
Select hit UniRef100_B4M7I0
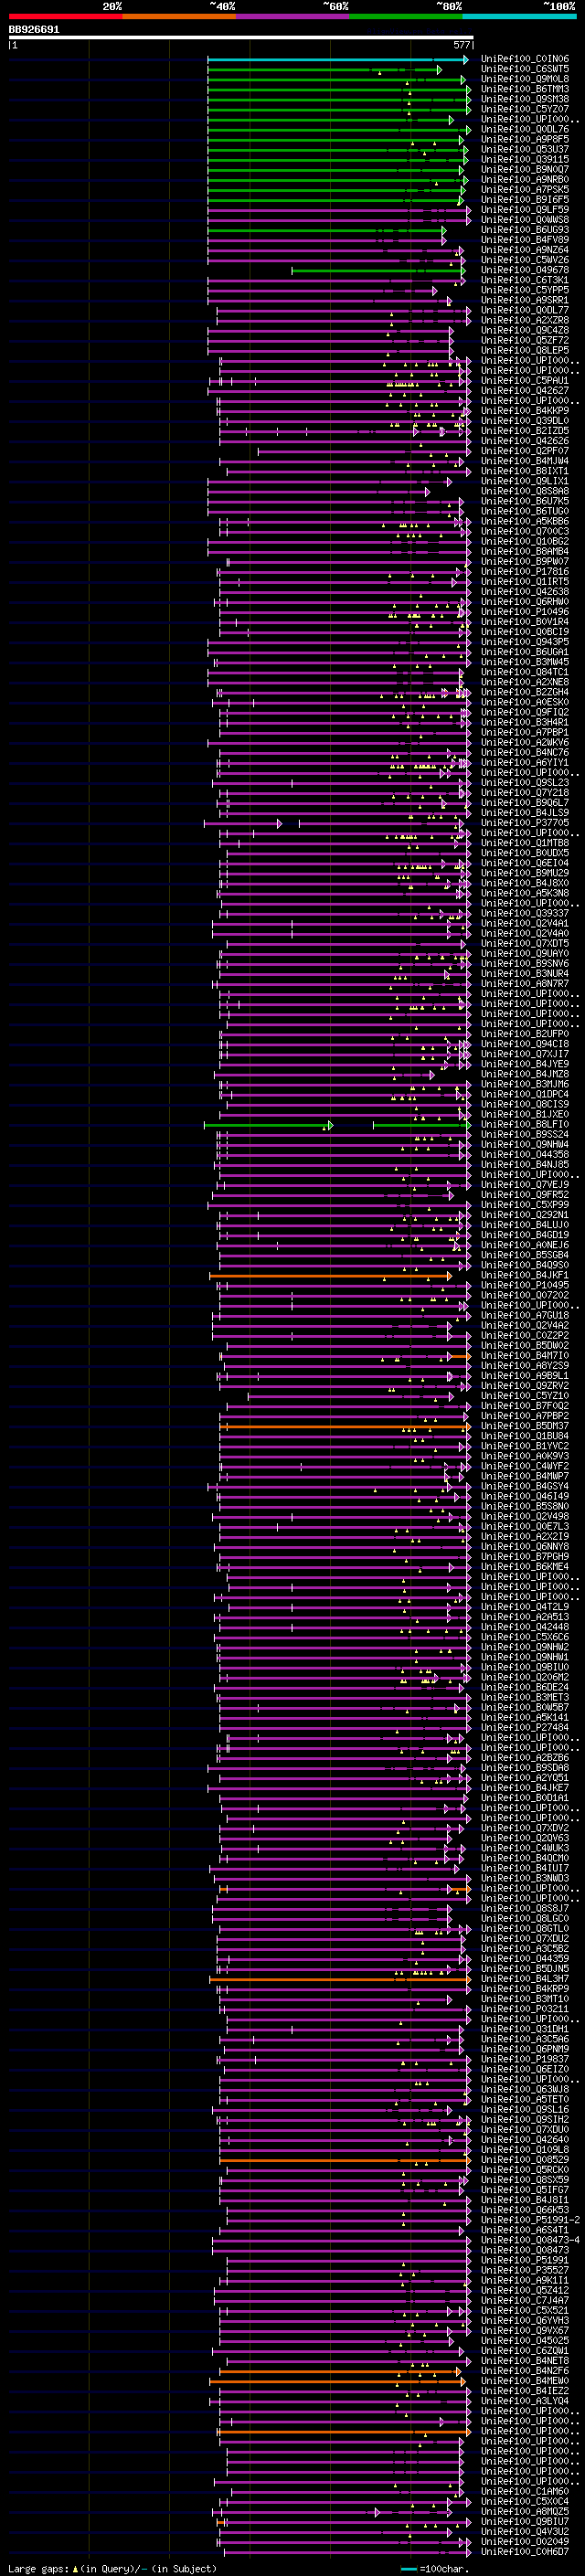tap(525, 1355)
